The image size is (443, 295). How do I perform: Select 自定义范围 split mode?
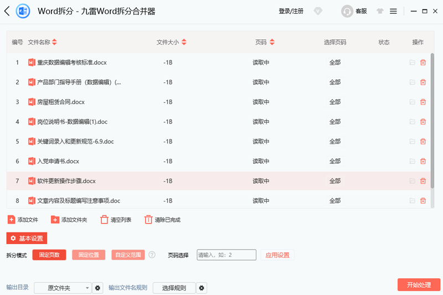128,255
